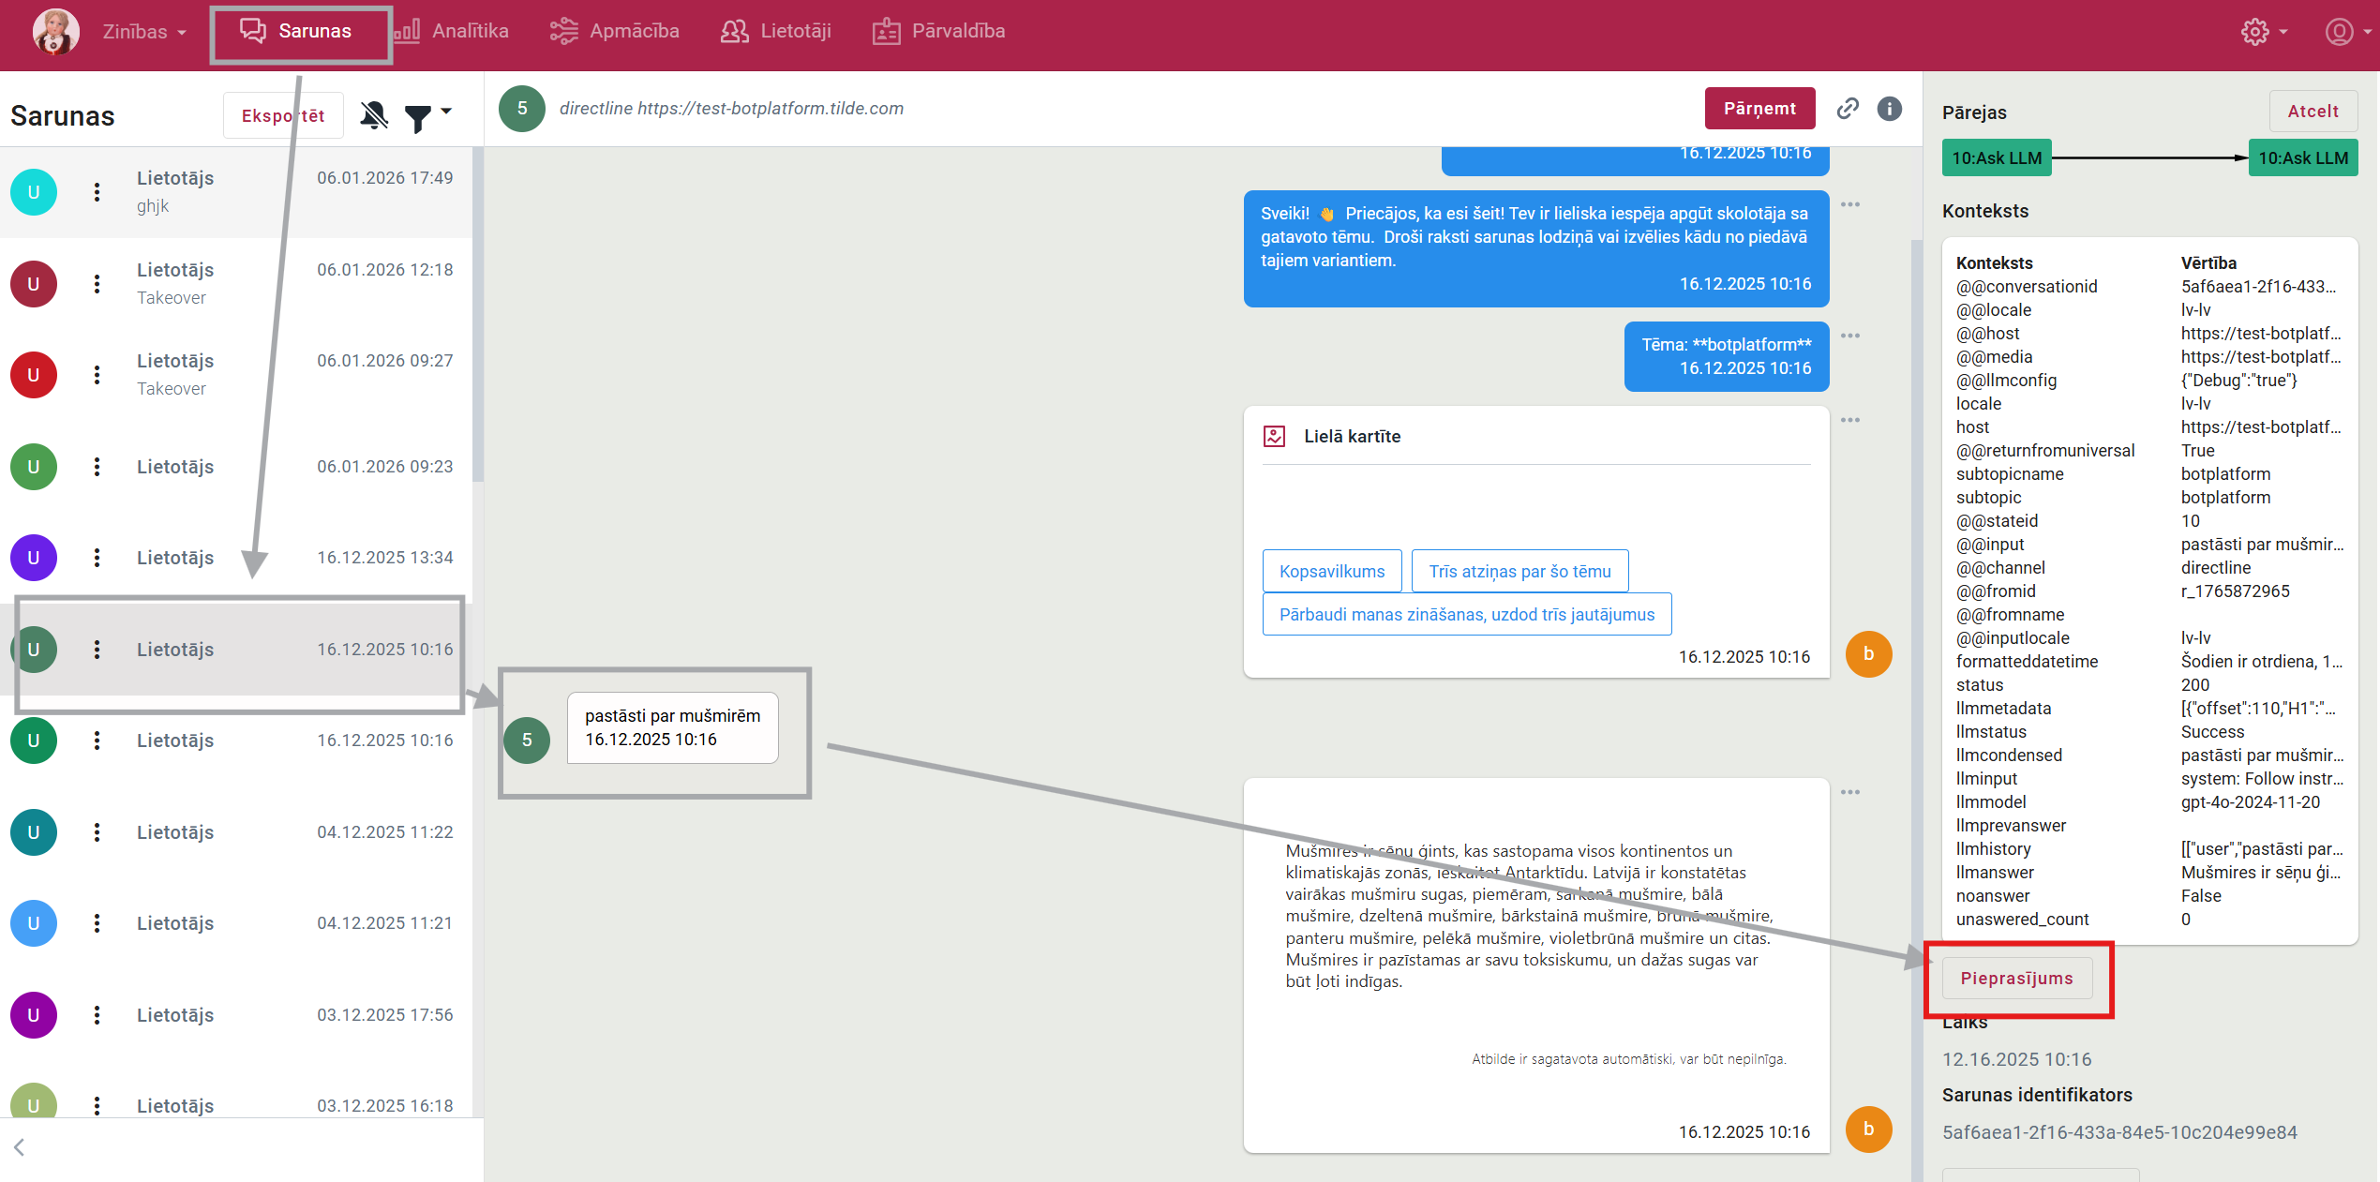The image size is (2380, 1182).
Task: Open the conversation info icon
Action: click(1889, 109)
